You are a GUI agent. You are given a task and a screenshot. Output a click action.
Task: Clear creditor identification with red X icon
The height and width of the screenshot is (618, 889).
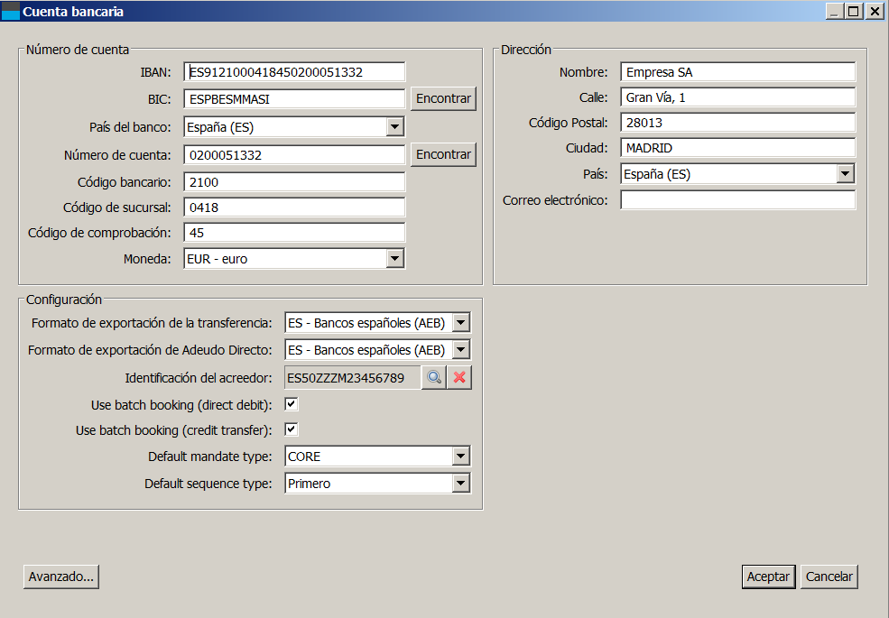click(x=459, y=378)
